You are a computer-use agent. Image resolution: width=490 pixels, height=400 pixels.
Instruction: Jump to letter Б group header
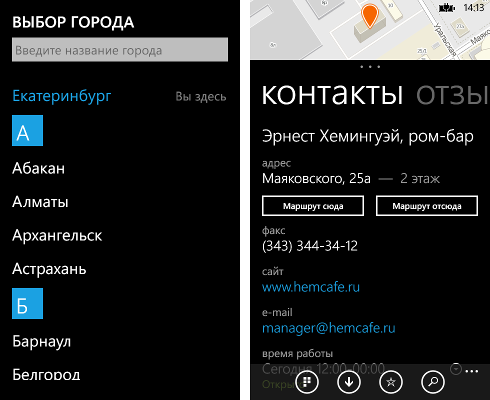27,303
